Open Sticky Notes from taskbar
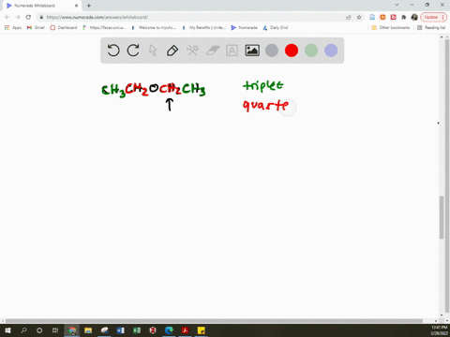450x337 pixels. [202, 330]
